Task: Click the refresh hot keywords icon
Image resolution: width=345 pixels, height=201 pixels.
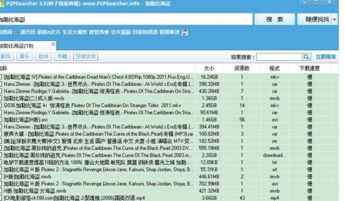Action: 185,32
